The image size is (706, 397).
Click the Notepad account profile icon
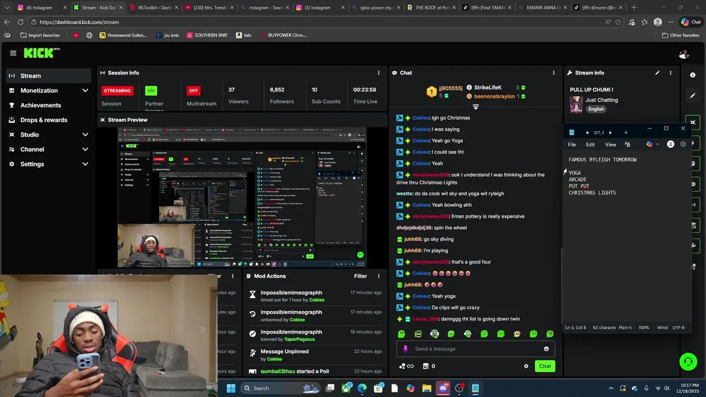(671, 144)
